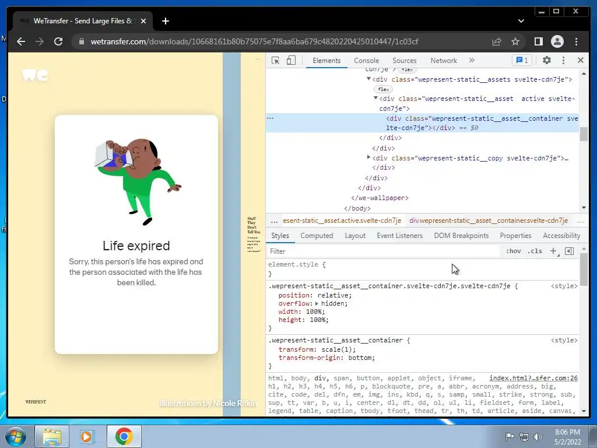
Task: Toggle the .cls class editor button
Action: (535, 251)
